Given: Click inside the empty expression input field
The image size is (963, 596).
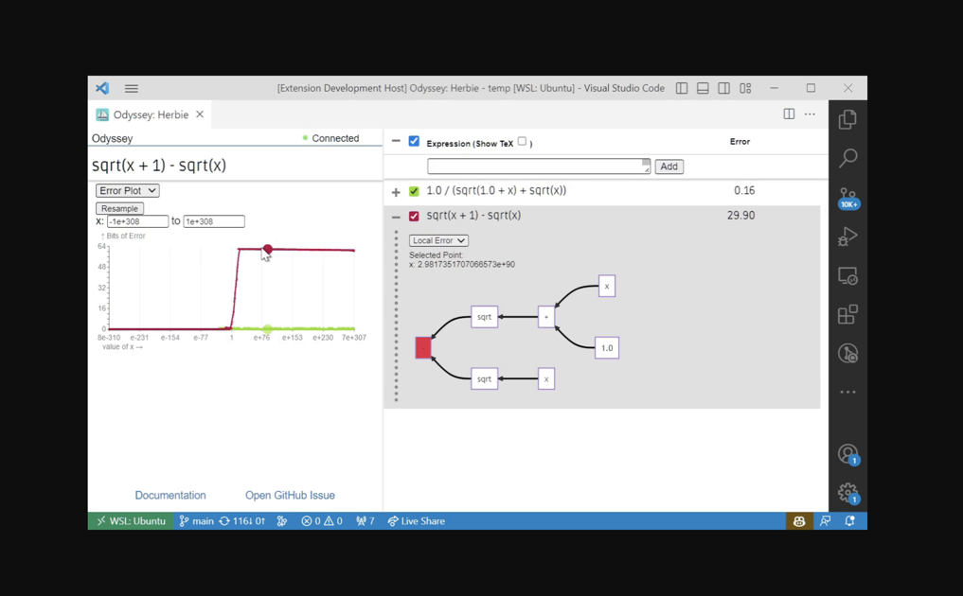Looking at the screenshot, I should tap(537, 167).
